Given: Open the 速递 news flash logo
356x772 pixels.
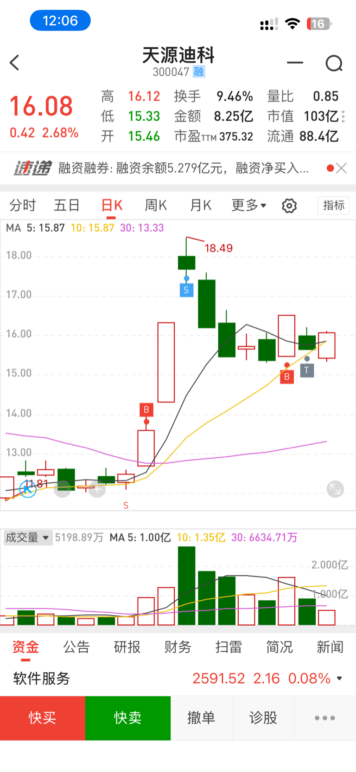Looking at the screenshot, I should point(32,168).
